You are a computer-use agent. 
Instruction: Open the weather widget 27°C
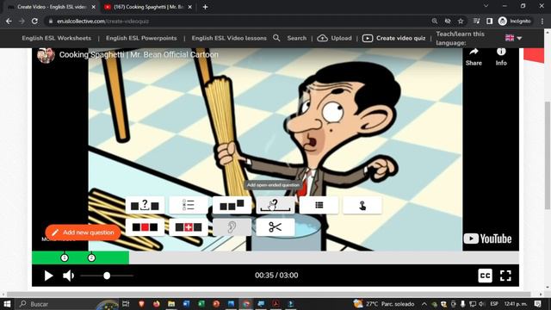(384, 304)
